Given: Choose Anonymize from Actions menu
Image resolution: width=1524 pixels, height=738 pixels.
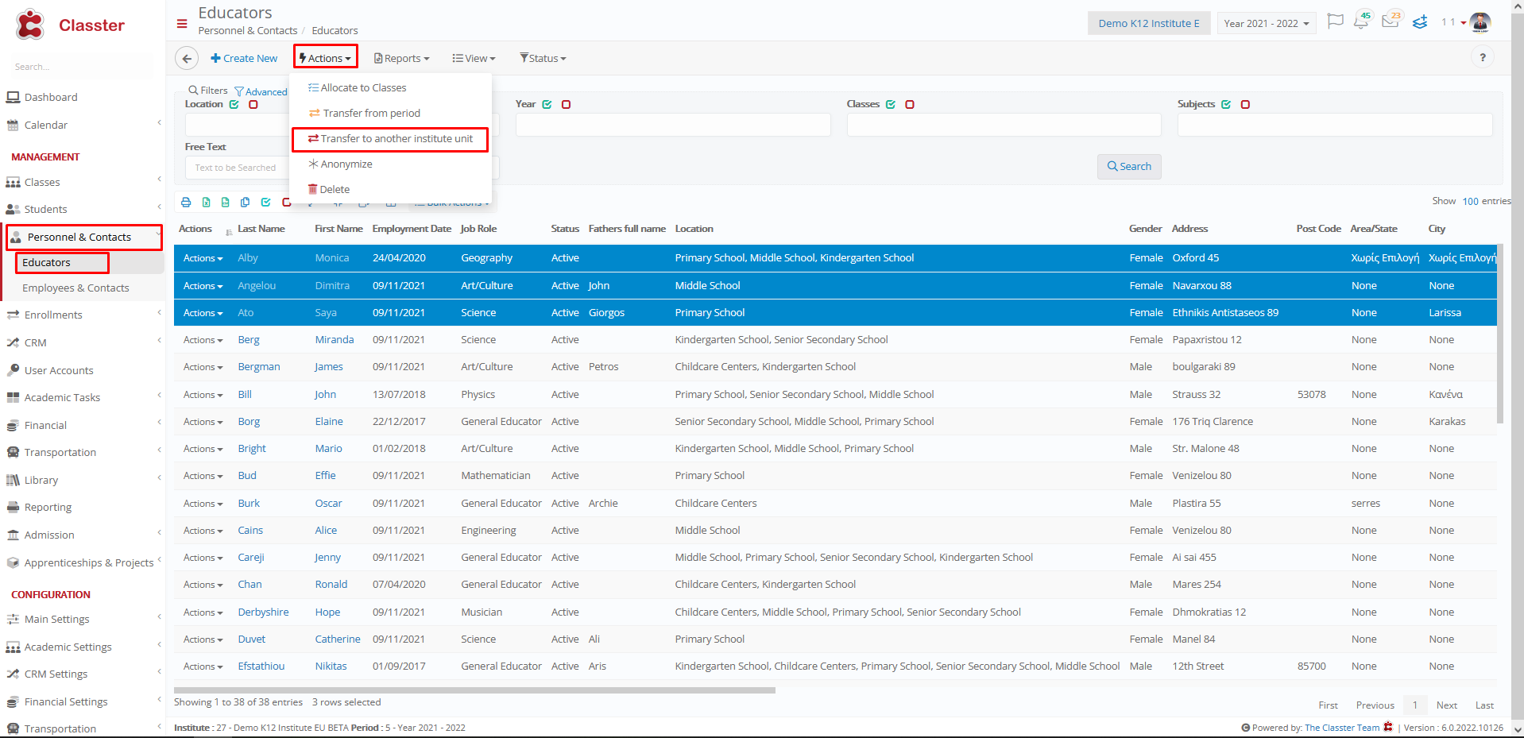Looking at the screenshot, I should 340,164.
